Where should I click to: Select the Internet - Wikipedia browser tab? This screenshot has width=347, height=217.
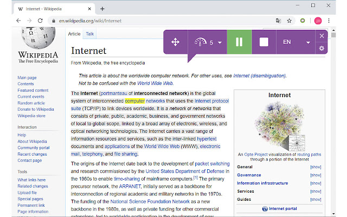coord(54,9)
